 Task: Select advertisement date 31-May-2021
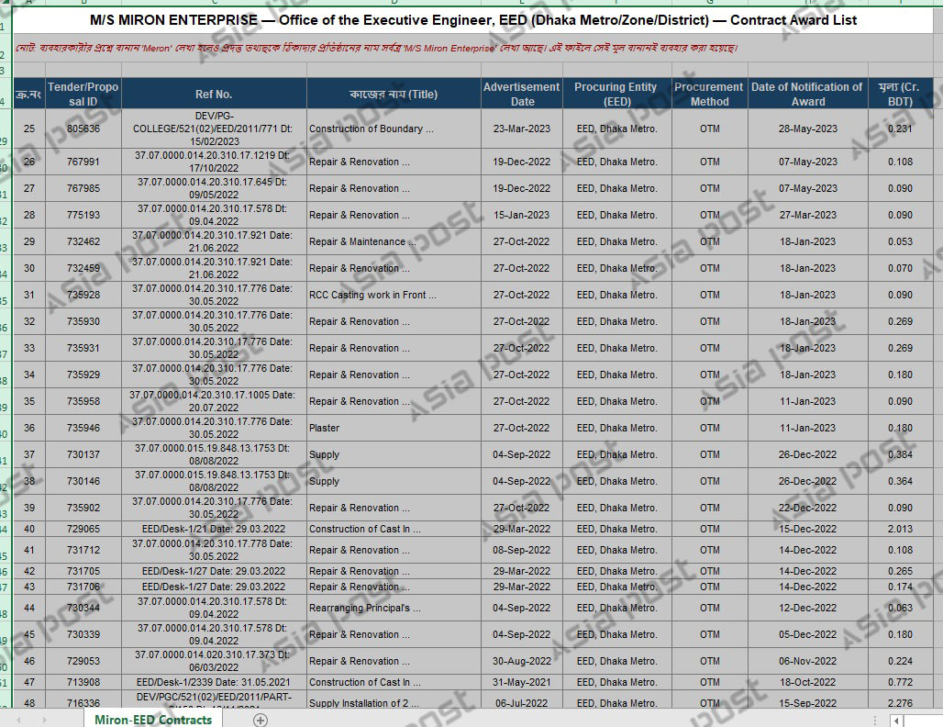point(521,682)
